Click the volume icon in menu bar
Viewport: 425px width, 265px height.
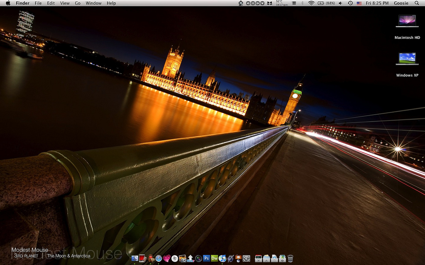pyautogui.click(x=340, y=3)
